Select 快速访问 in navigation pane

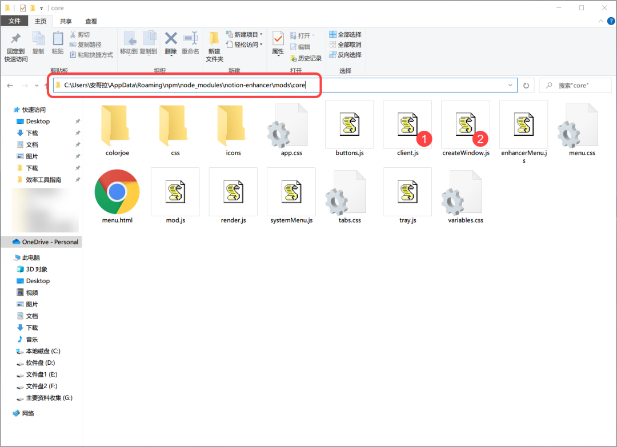point(30,110)
